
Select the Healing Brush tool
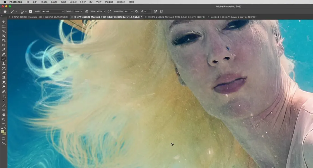tap(4, 54)
